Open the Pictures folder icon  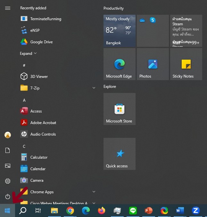(8, 166)
